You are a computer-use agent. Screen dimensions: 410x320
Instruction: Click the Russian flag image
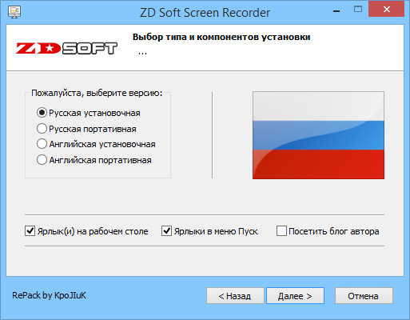pos(318,135)
